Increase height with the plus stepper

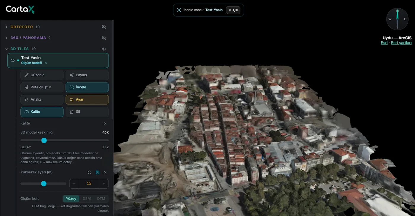coord(104,184)
